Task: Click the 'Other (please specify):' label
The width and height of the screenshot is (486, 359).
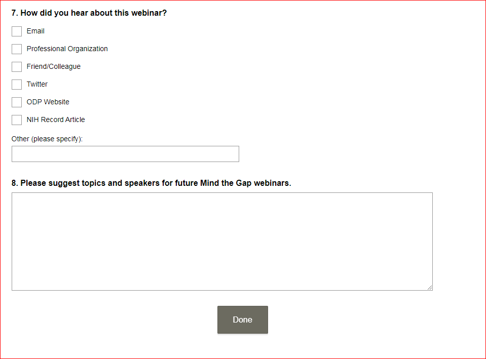Action: coord(47,139)
